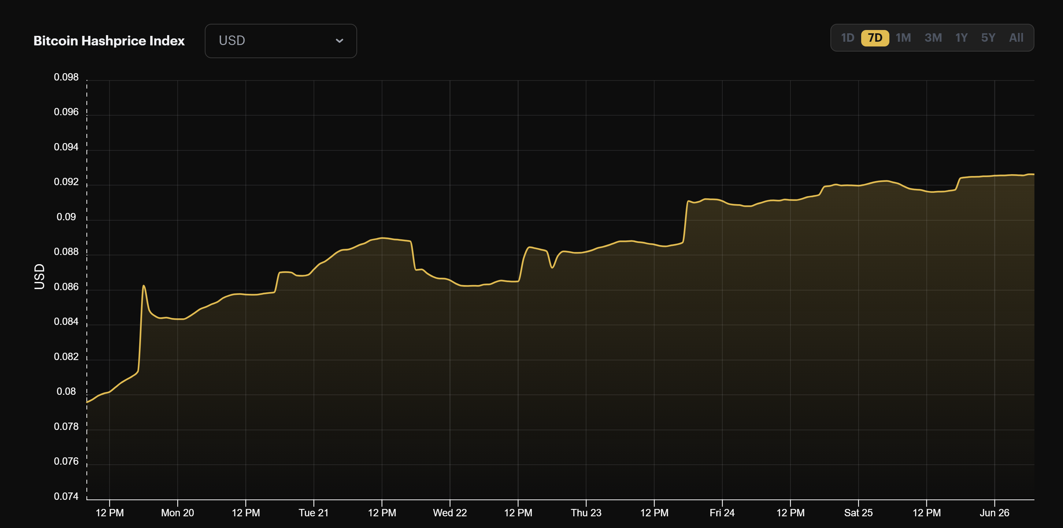Show the All time range
Viewport: 1063px width, 528px height.
pos(1016,38)
